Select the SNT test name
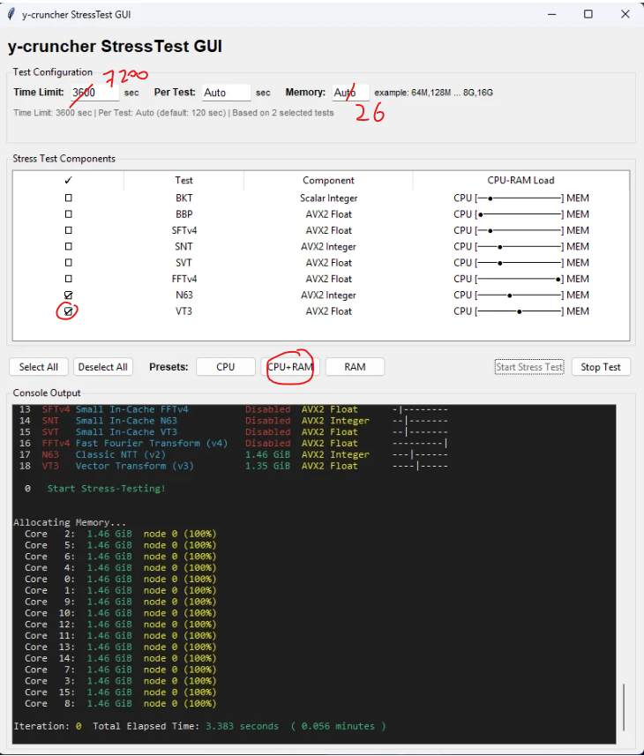This screenshot has width=644, height=756. tap(183, 246)
